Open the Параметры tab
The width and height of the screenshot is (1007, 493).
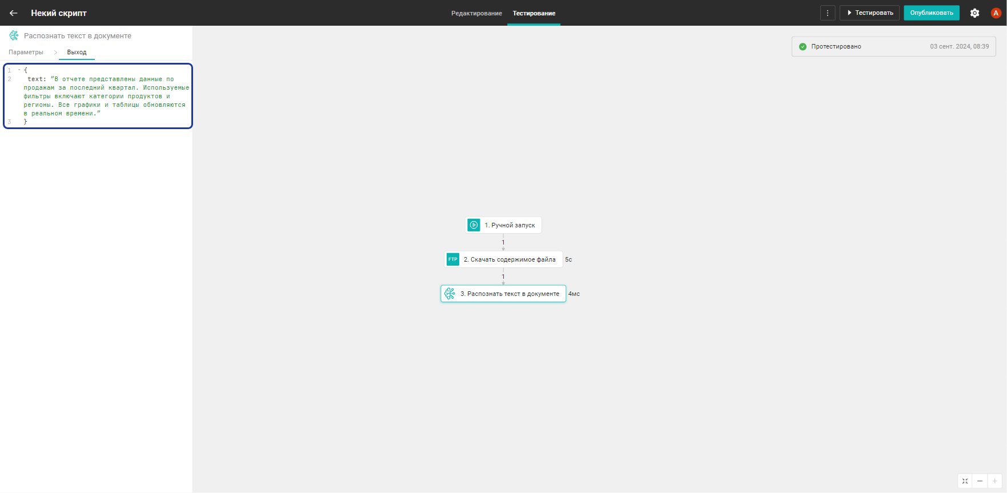[26, 52]
